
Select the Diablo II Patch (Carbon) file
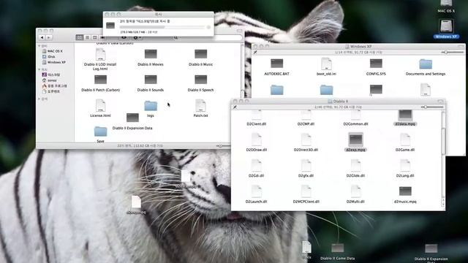[101, 83]
